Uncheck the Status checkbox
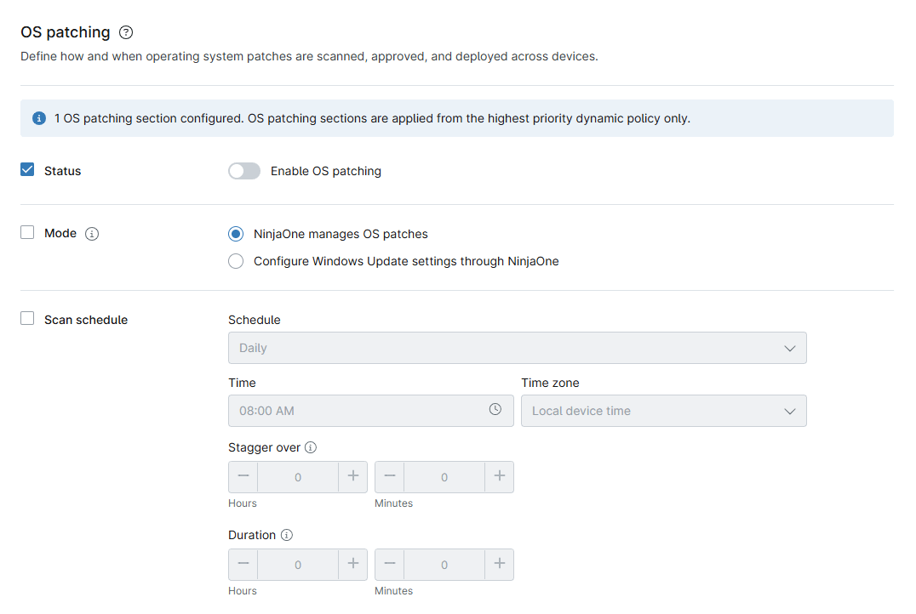 pos(26,170)
